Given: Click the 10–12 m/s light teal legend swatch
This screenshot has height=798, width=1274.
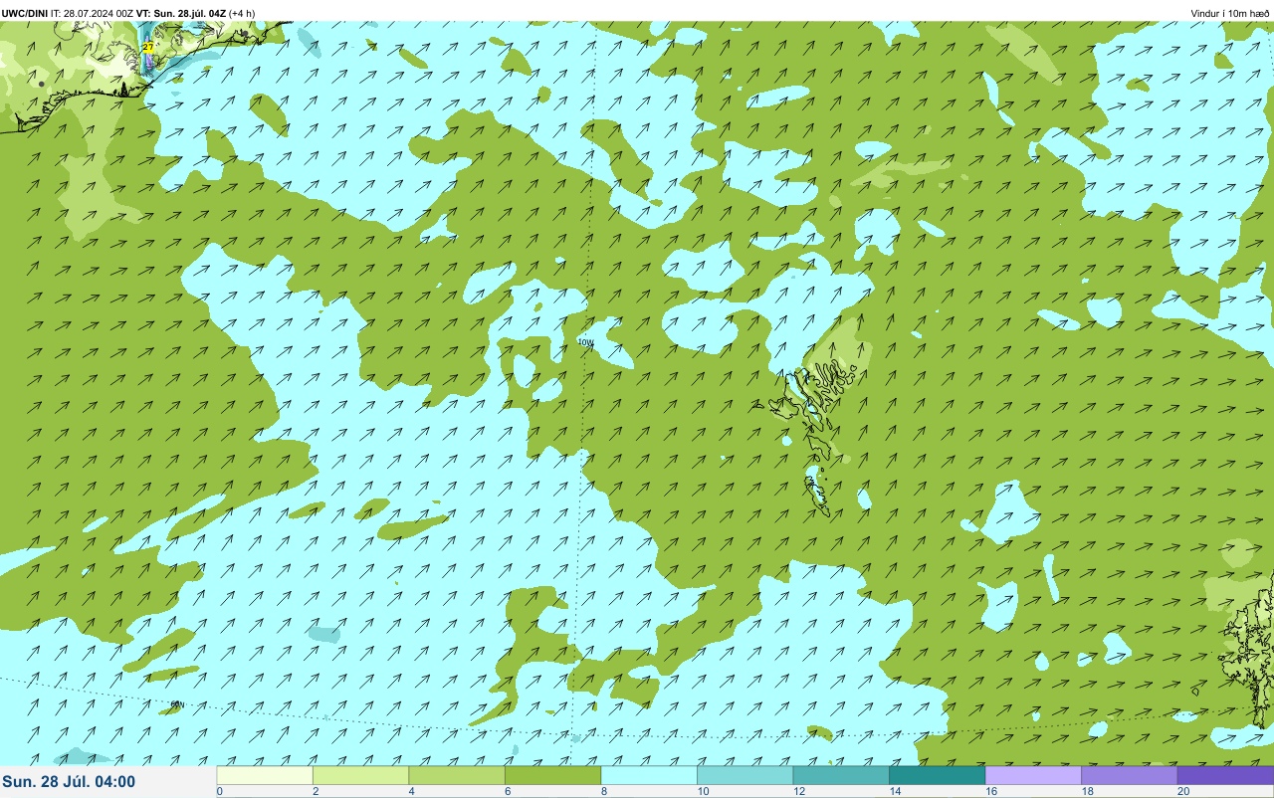Looking at the screenshot, I should pos(744,775).
